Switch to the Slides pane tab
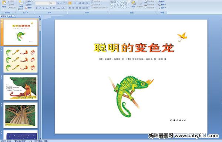The width and height of the screenshot is (222, 142). (x=4, y=16)
